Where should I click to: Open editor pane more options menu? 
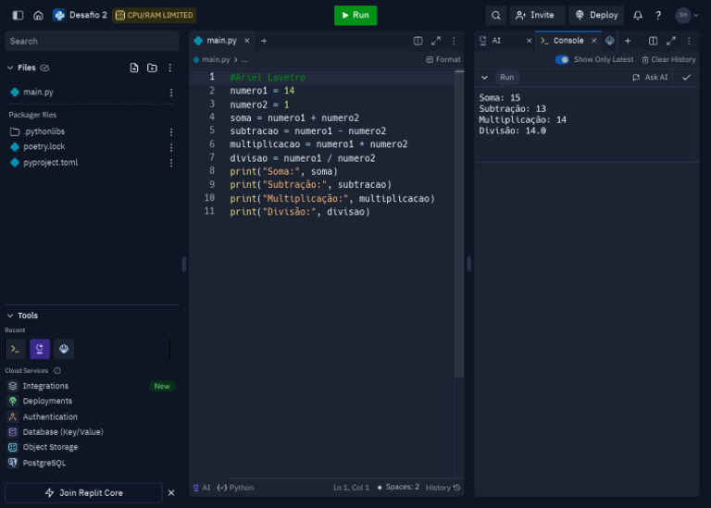454,42
